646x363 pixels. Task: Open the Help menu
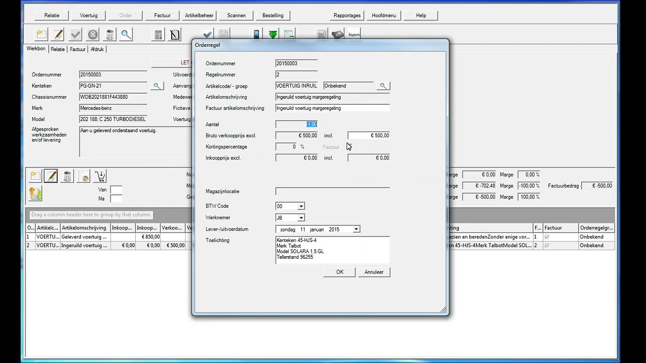(421, 16)
